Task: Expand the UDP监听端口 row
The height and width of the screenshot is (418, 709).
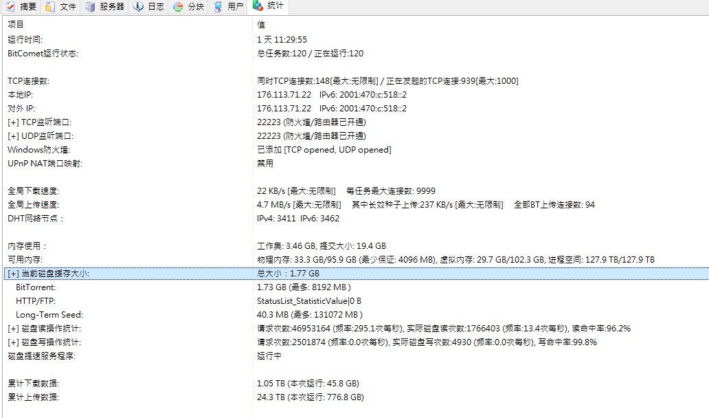Action: (12, 135)
